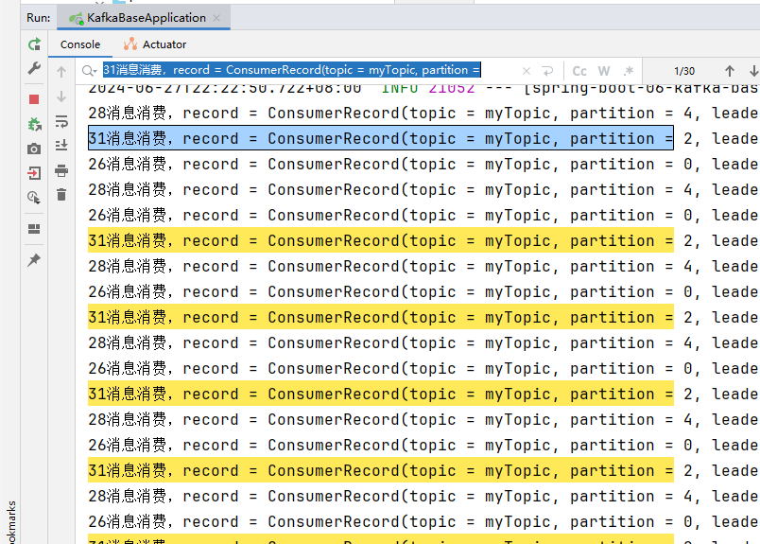Insert a new line in the search field
Image resolution: width=760 pixels, height=544 pixels.
[547, 71]
